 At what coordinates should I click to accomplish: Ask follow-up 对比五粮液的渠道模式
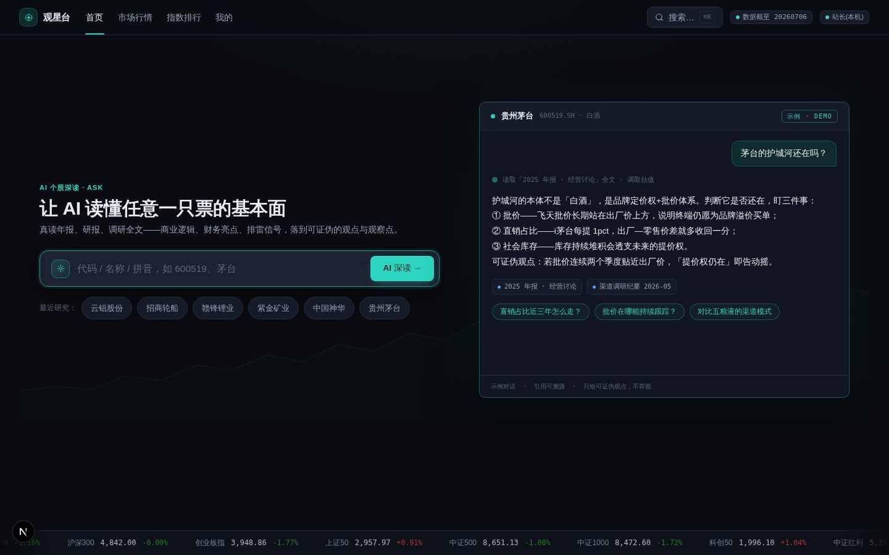(x=735, y=312)
